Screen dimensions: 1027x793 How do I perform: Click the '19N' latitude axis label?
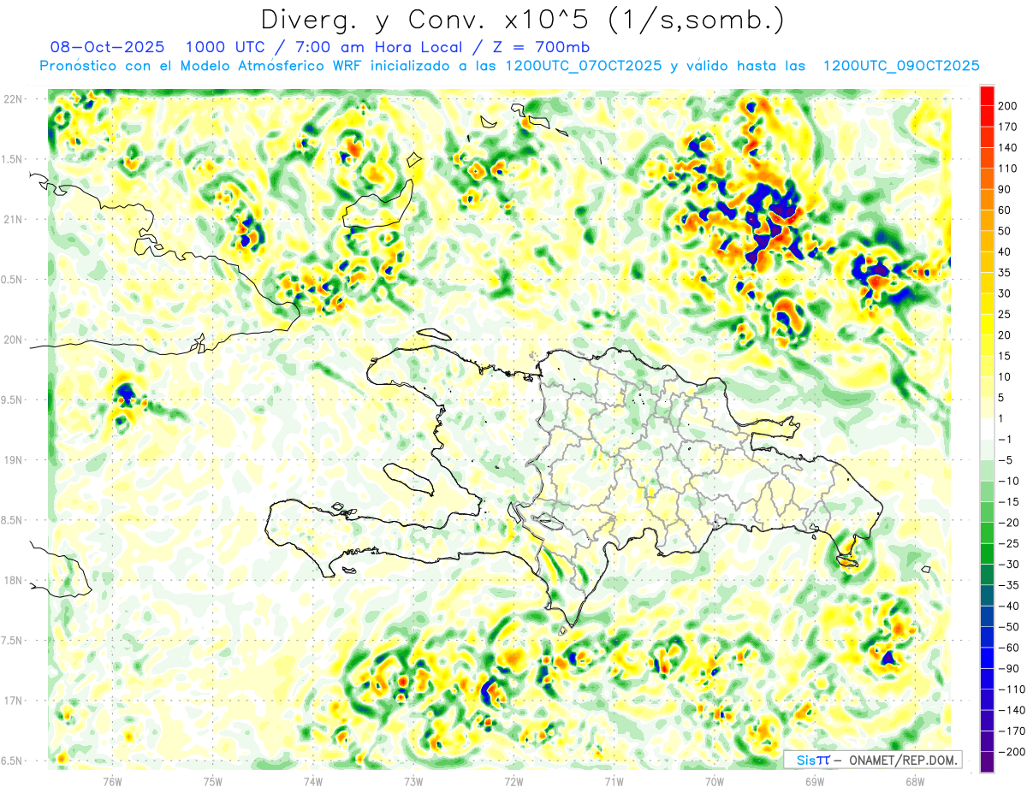(x=13, y=460)
